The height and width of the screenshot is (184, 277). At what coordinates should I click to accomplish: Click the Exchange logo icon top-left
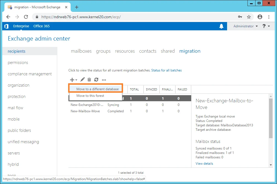coord(6,26)
